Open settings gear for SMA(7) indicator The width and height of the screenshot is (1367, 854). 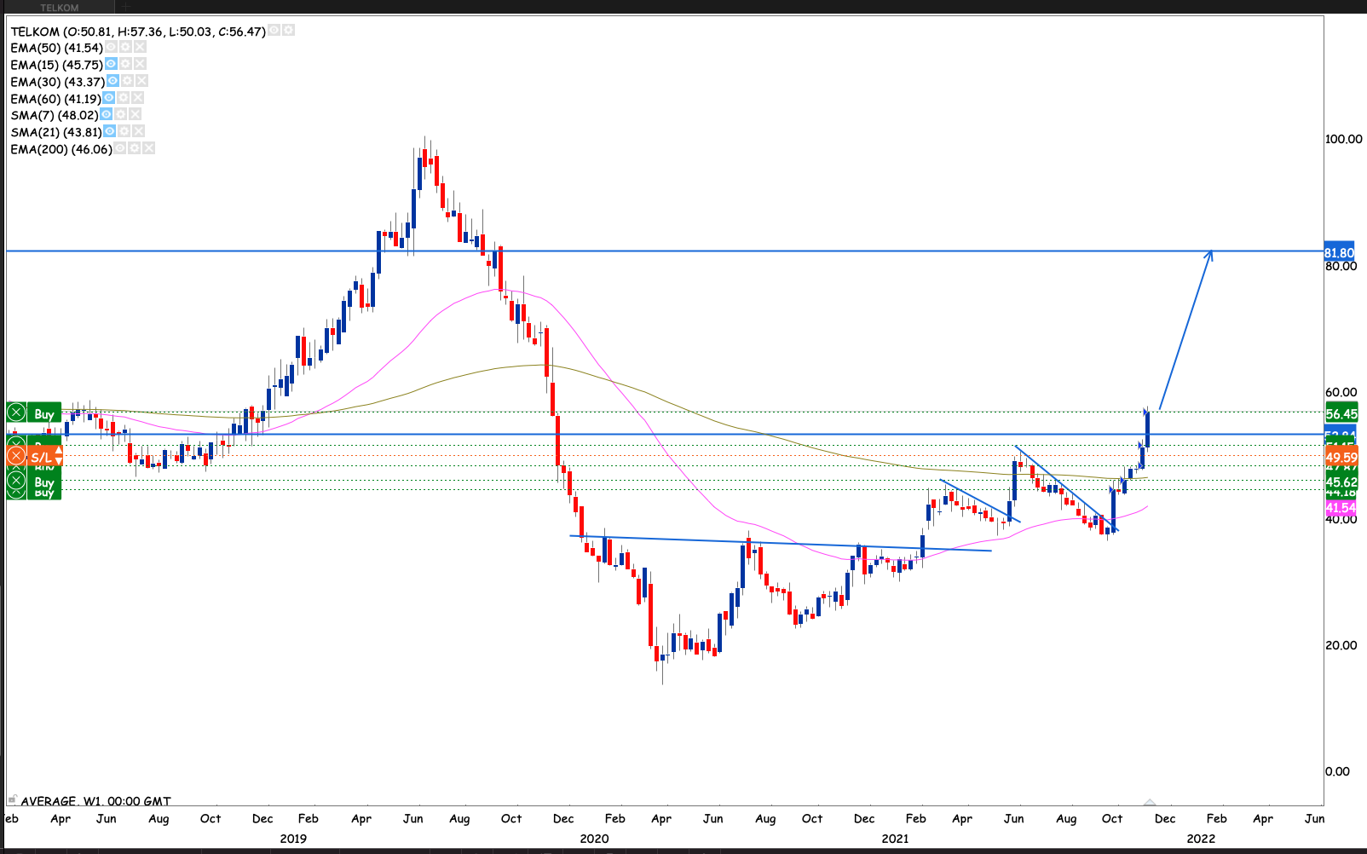(x=120, y=114)
